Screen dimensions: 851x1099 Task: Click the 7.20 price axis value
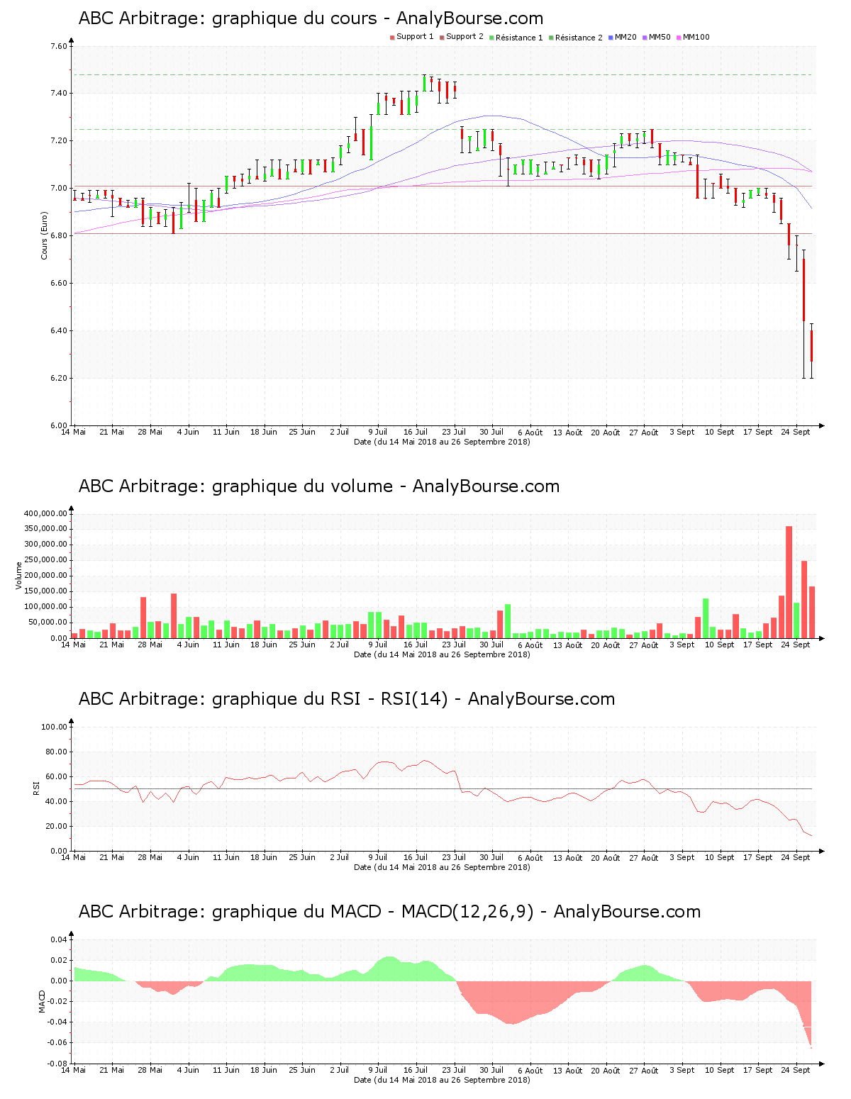point(58,140)
